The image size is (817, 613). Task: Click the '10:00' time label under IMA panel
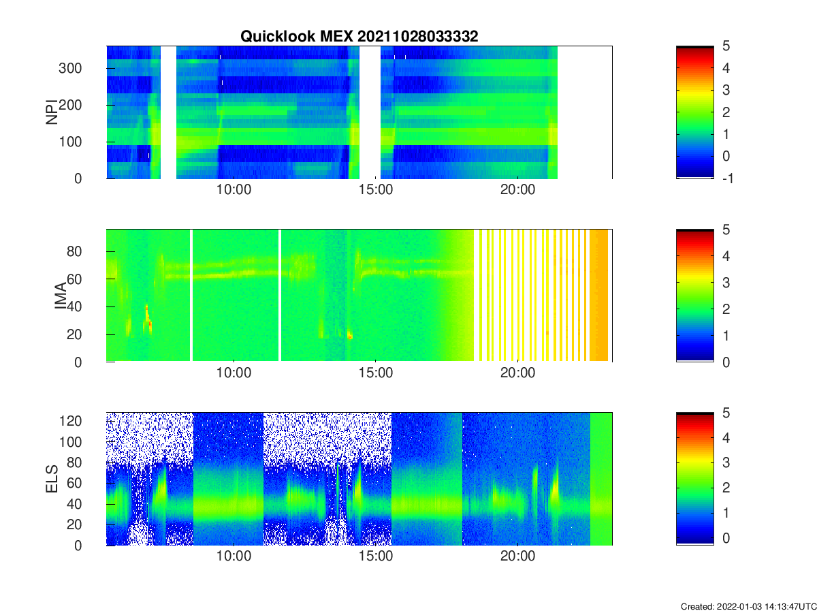234,373
